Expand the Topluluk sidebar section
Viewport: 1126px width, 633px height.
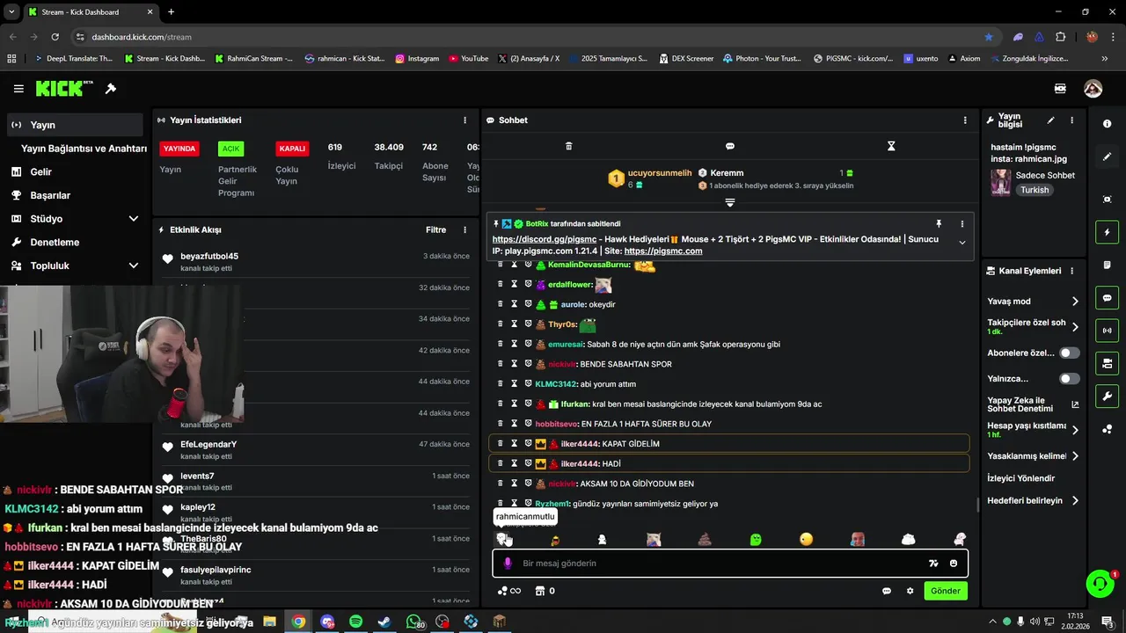pos(134,266)
